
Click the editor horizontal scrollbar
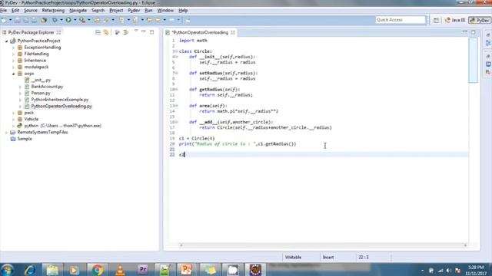323,245
